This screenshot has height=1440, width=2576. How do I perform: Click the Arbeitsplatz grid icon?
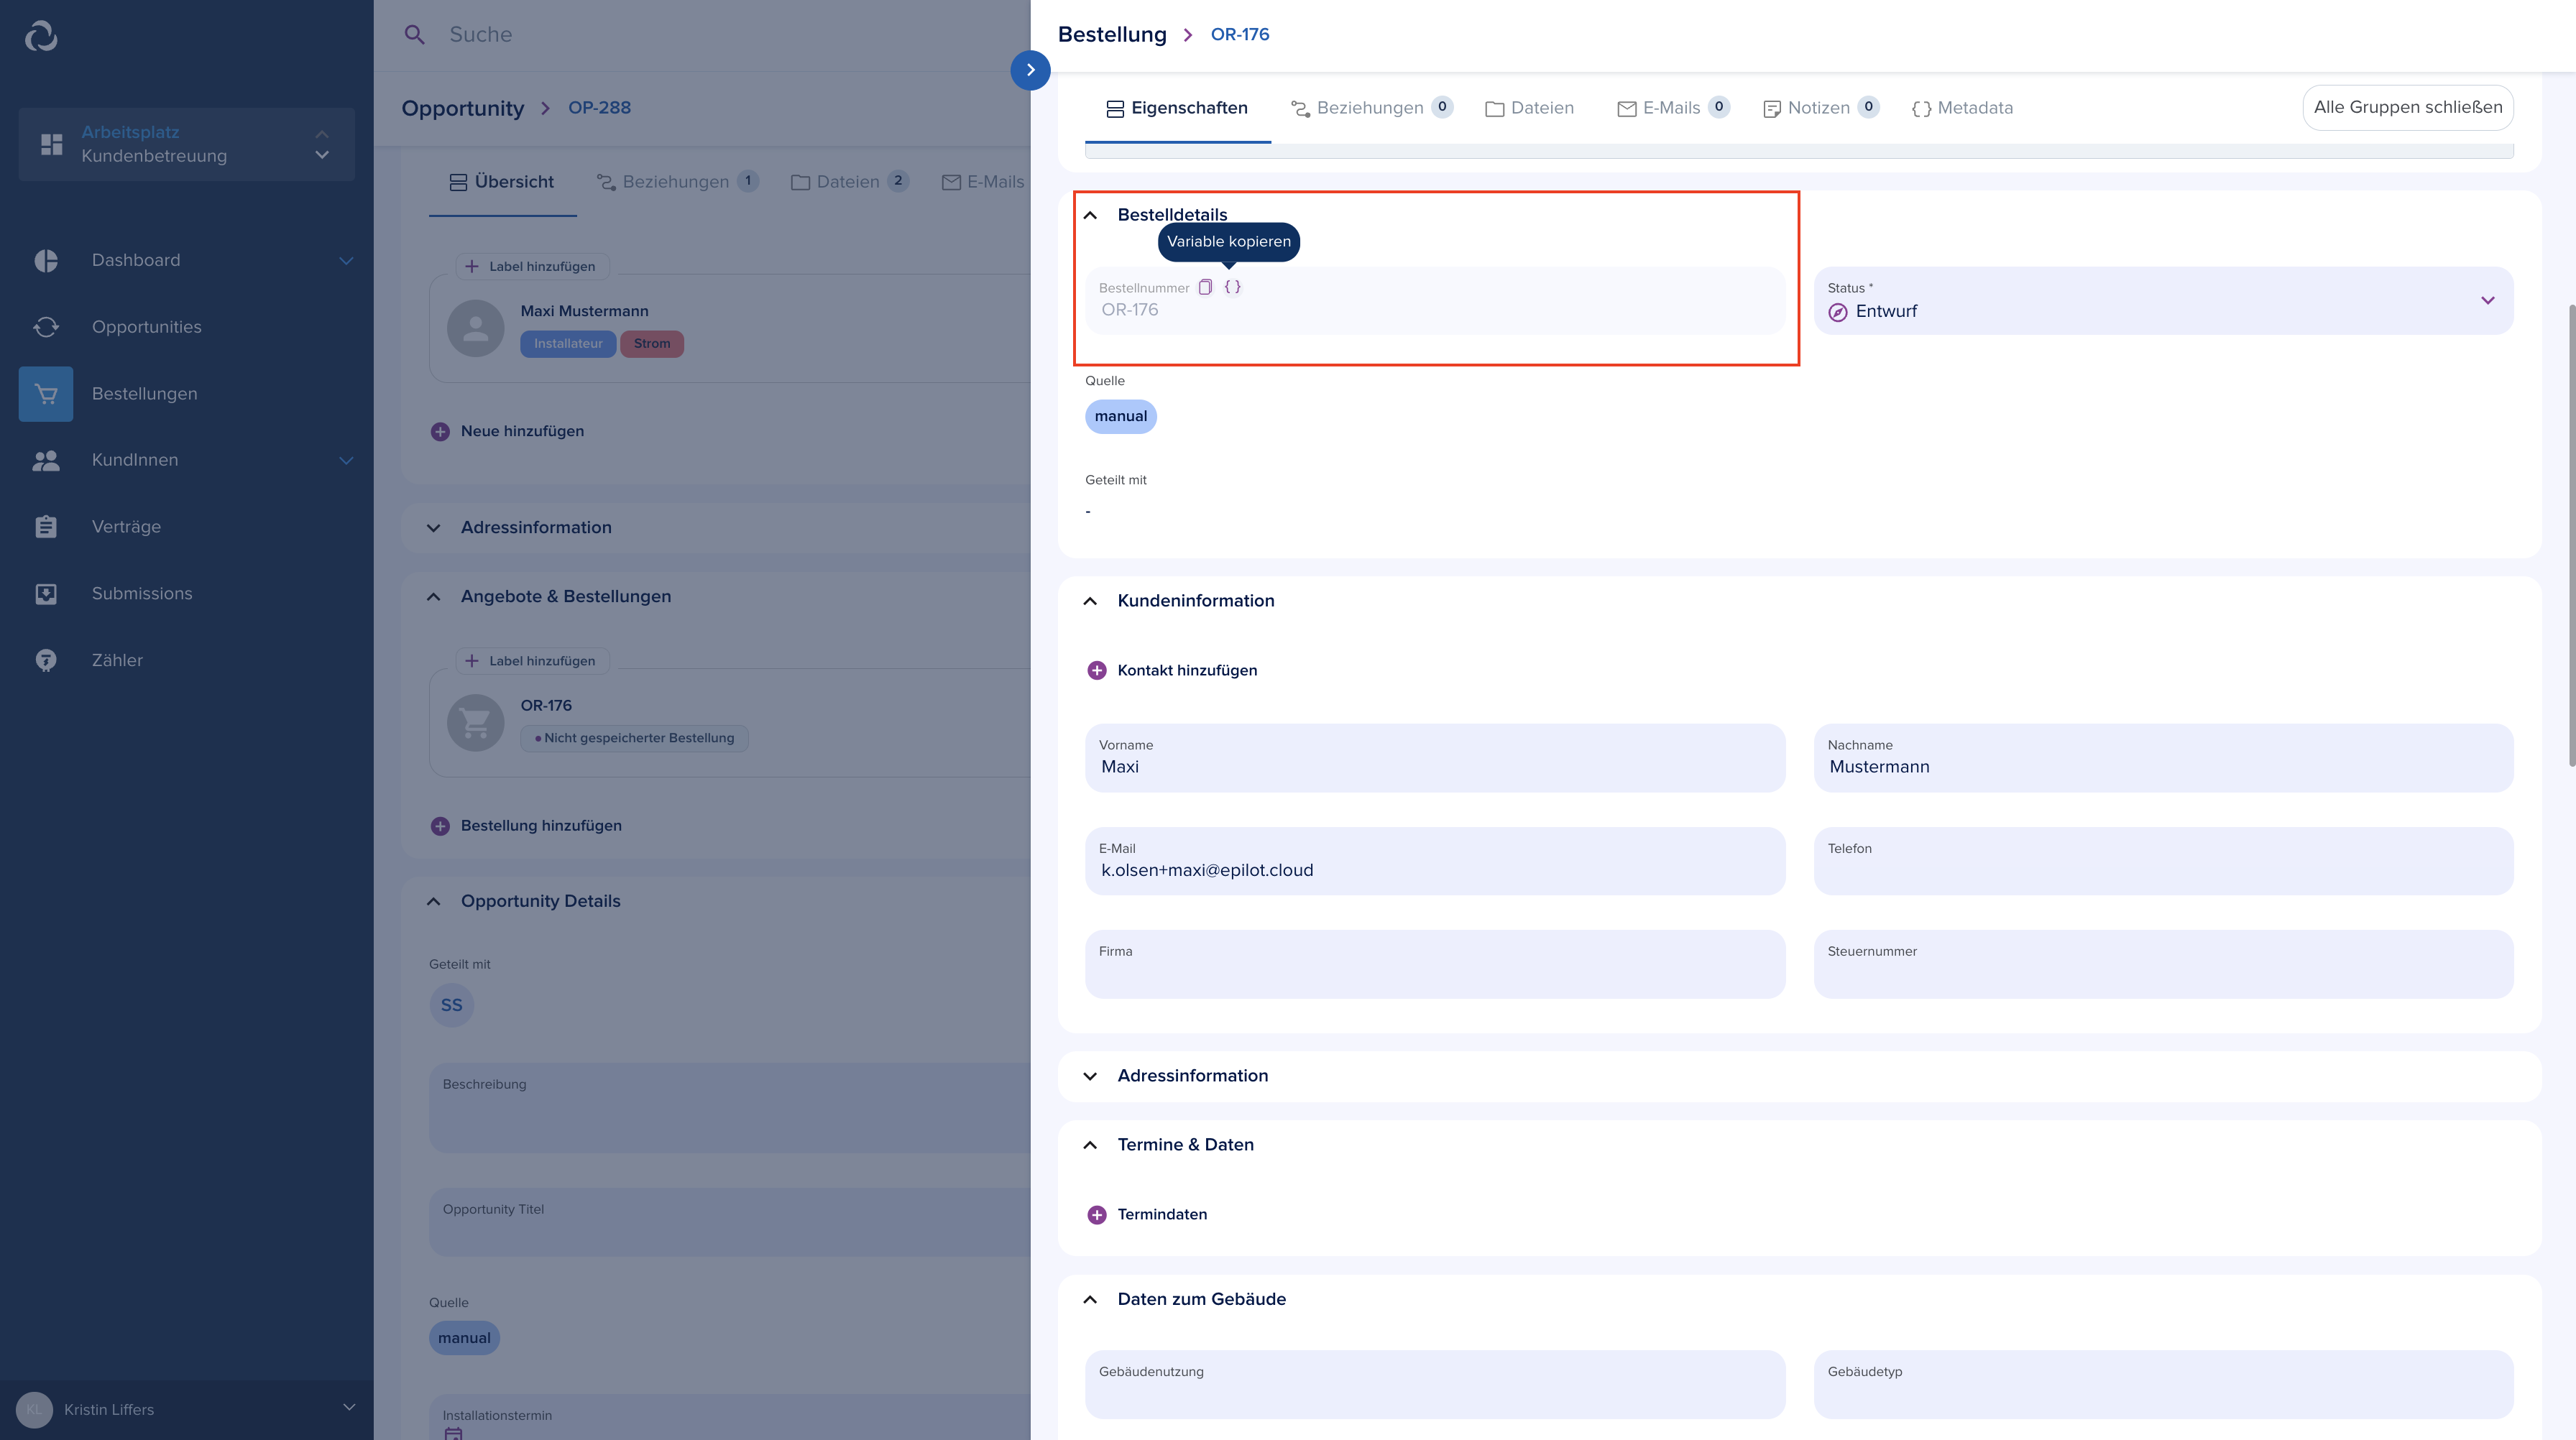[x=52, y=144]
